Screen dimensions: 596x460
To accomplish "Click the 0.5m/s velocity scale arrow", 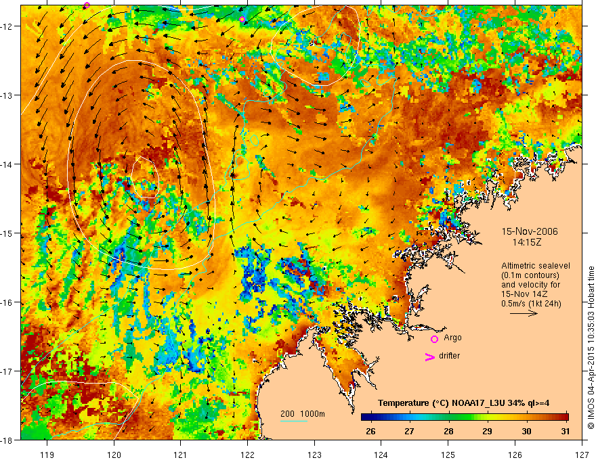I will tap(524, 313).
